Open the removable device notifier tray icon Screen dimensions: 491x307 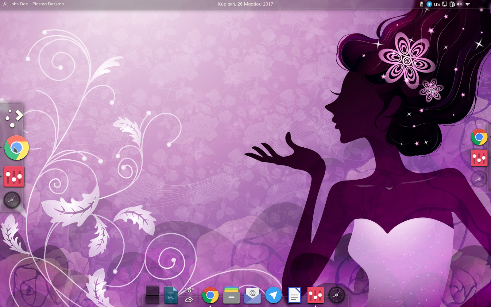(x=422, y=4)
